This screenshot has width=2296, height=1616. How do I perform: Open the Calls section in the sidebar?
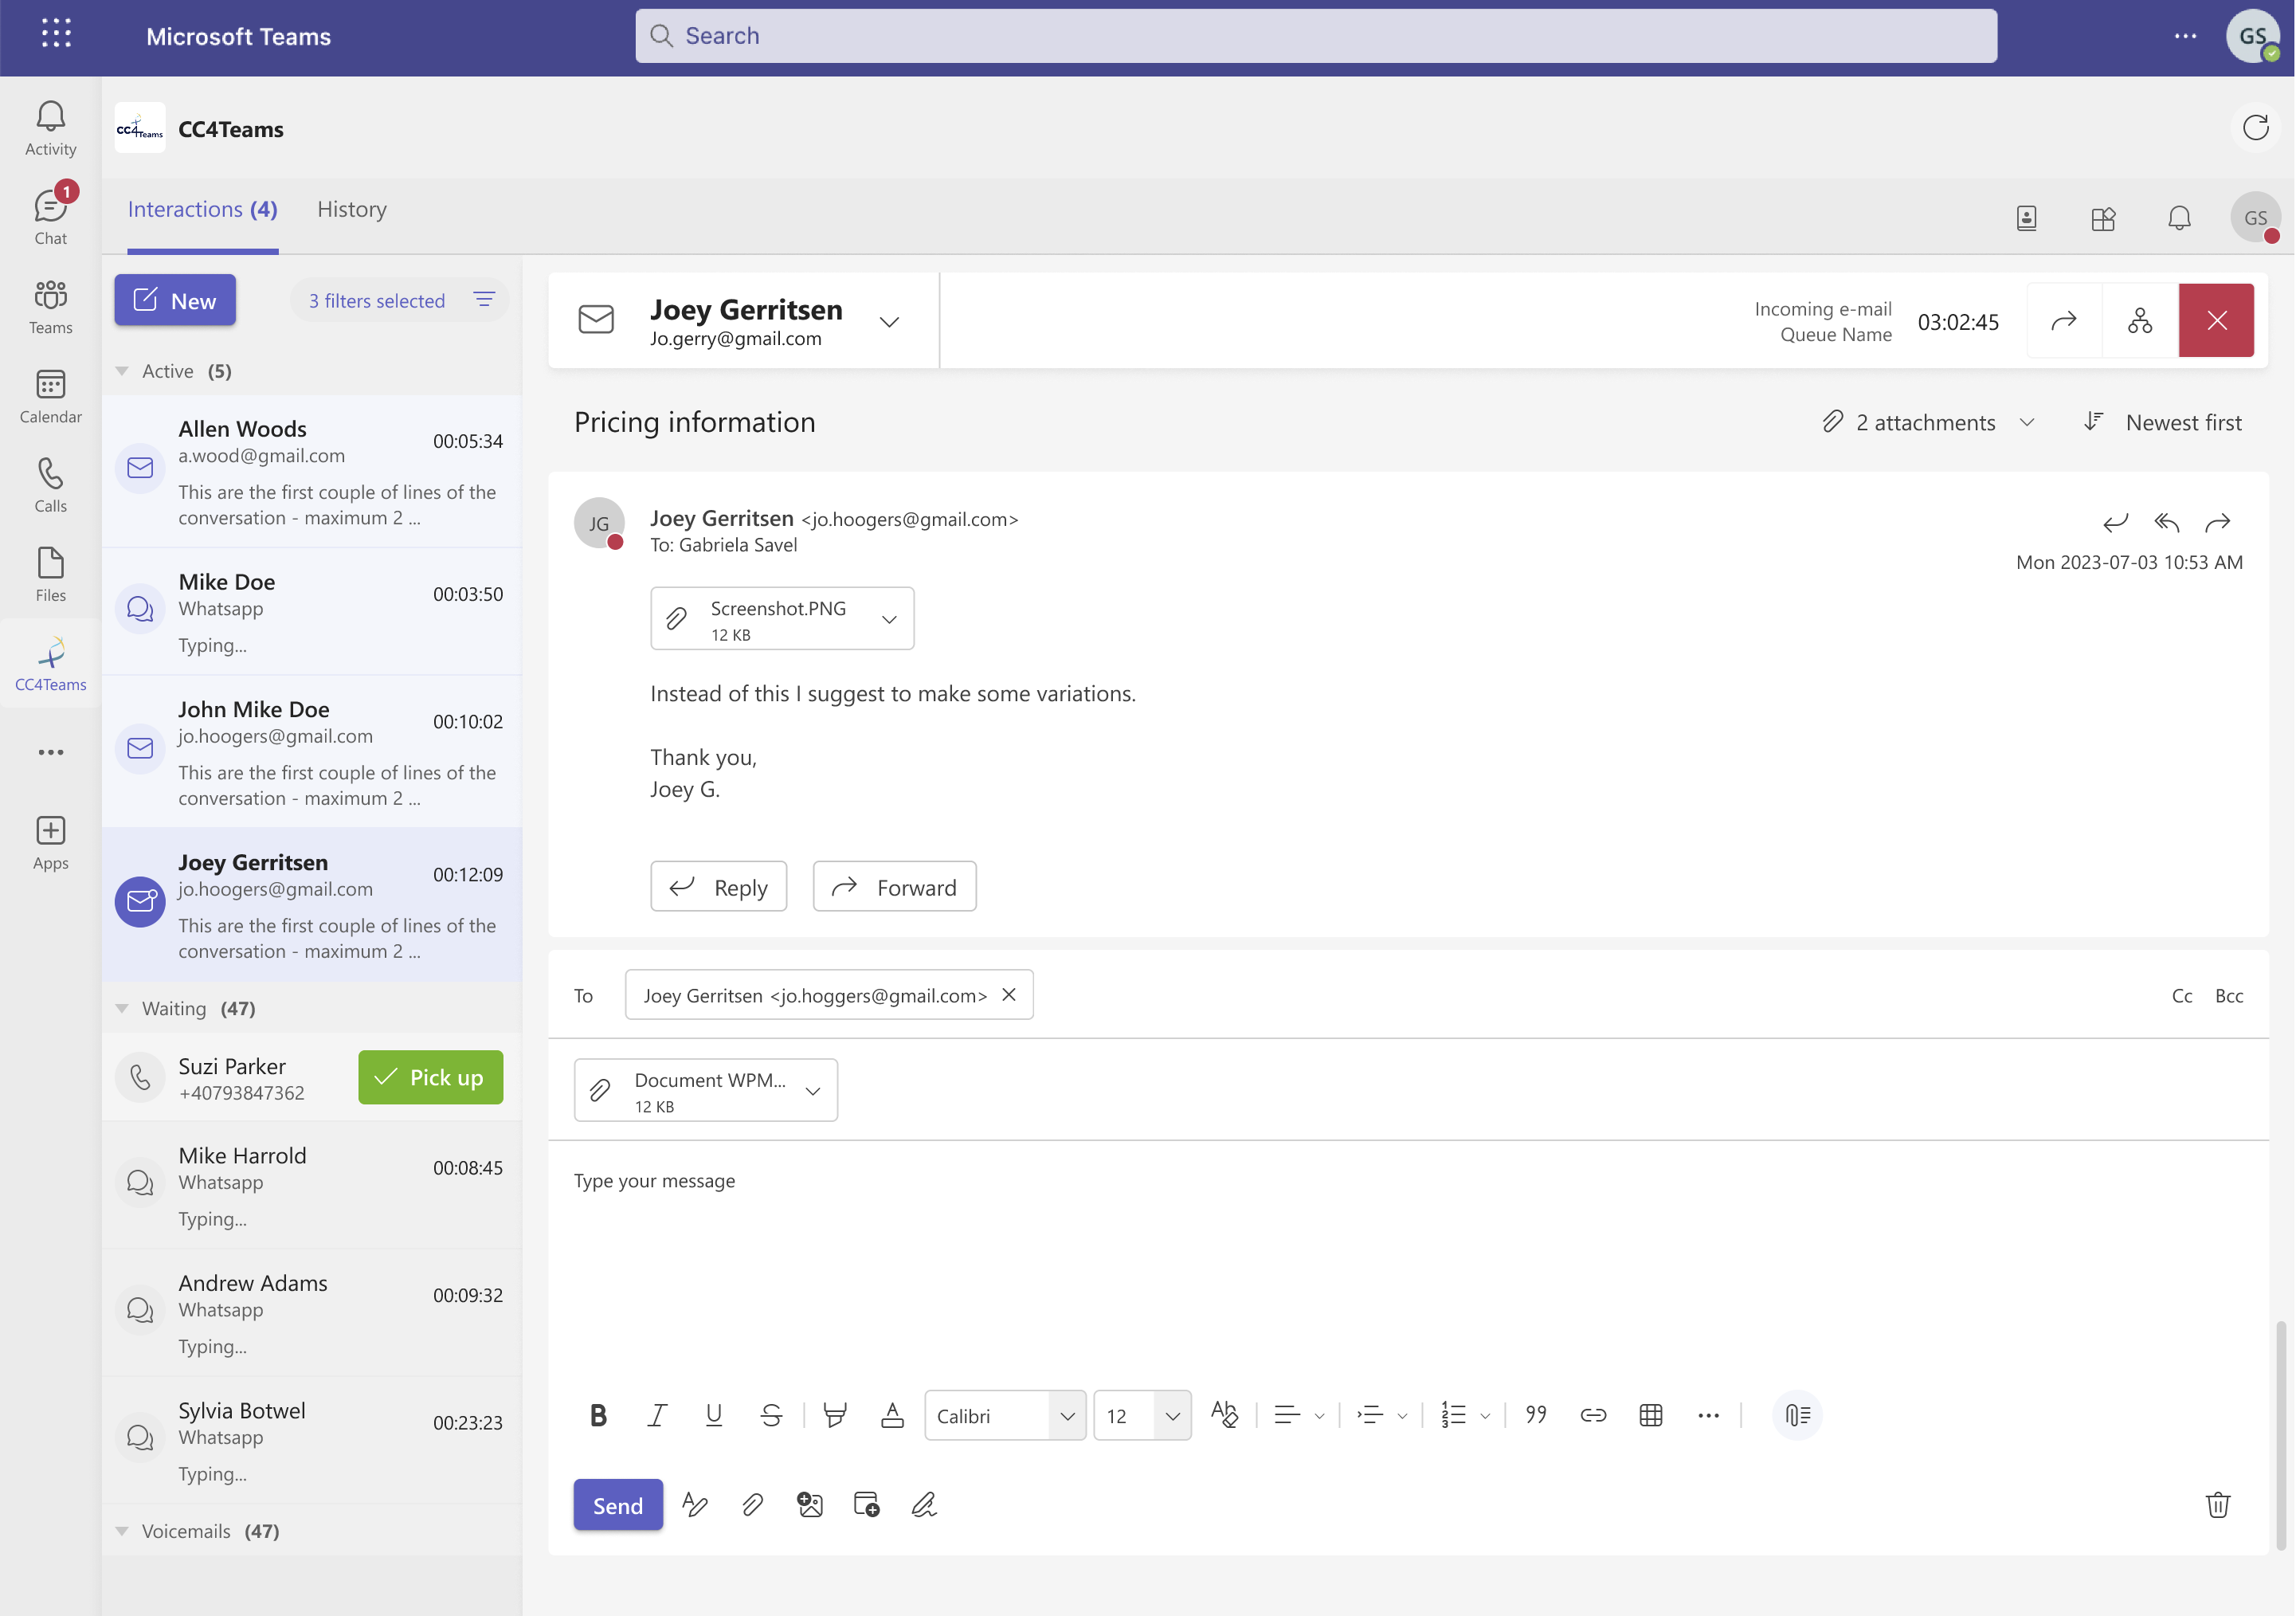tap(50, 485)
